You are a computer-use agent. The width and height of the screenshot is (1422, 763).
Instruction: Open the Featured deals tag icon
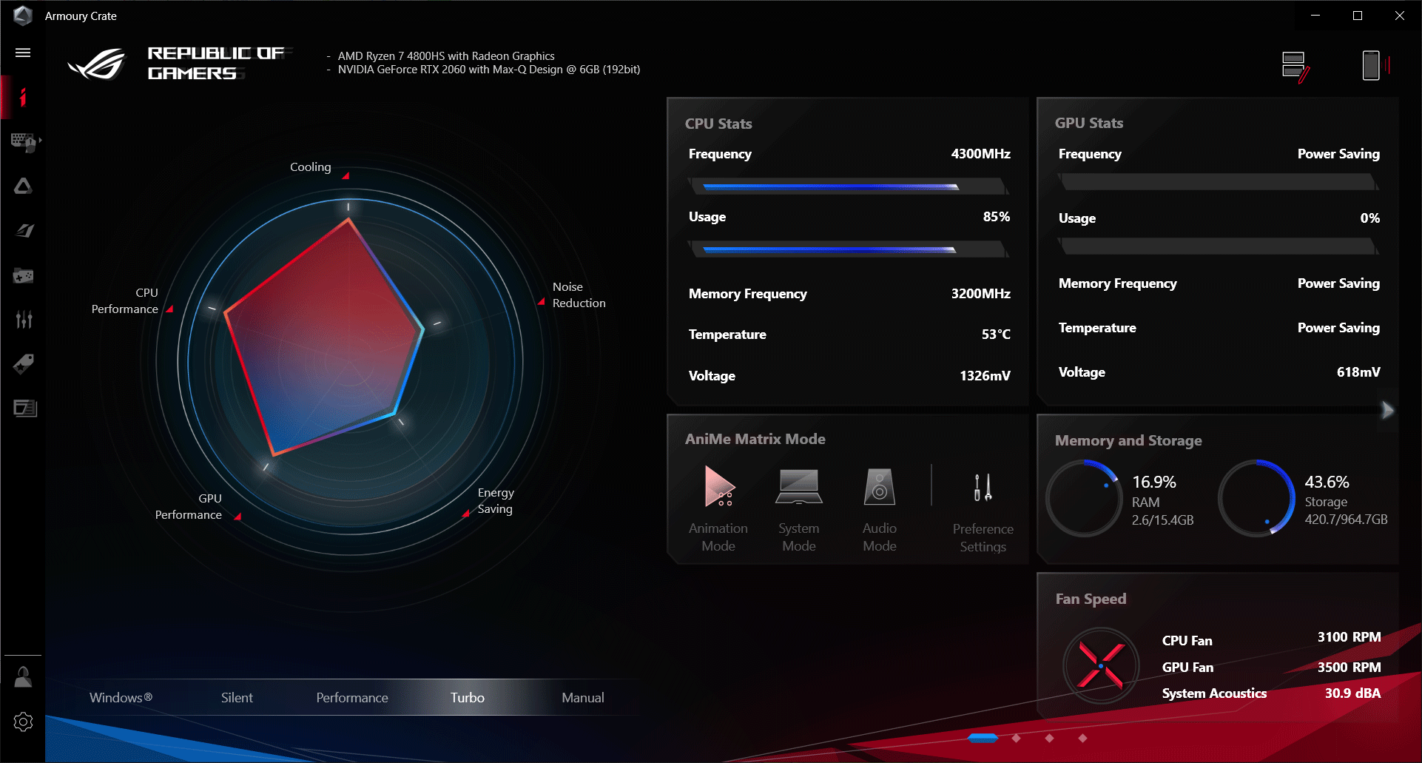23,363
